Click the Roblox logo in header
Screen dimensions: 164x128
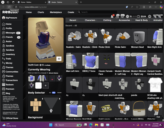(10, 12)
